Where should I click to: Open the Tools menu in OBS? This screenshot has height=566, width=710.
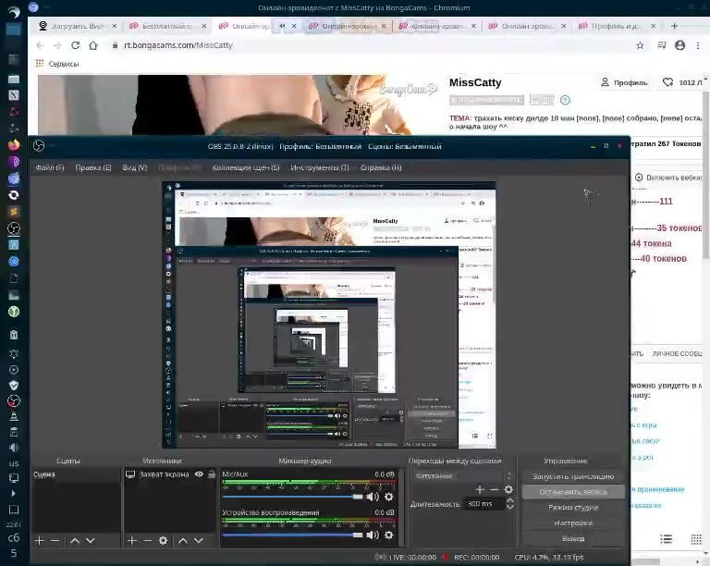pyautogui.click(x=319, y=167)
